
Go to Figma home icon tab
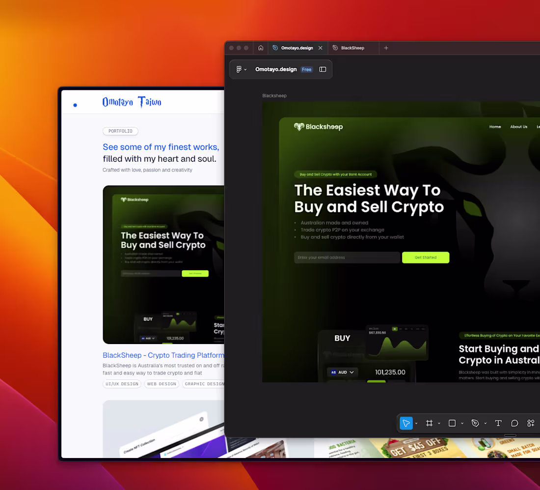tap(261, 48)
